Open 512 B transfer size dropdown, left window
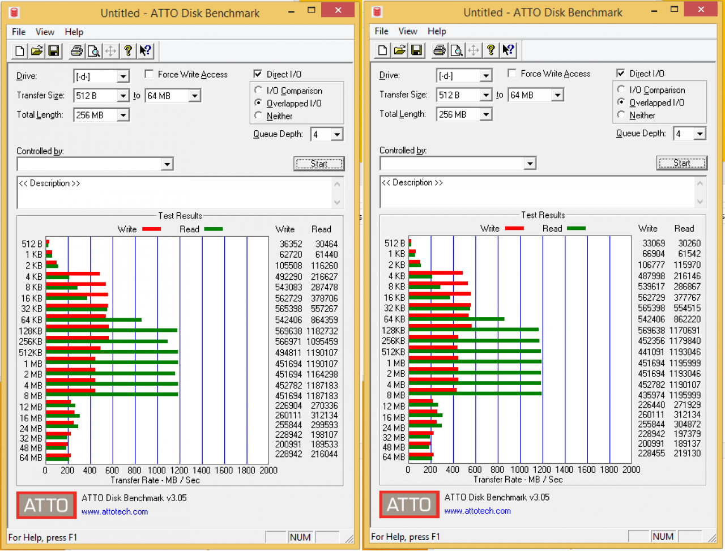Viewport: 725px width, 551px height. coord(123,96)
